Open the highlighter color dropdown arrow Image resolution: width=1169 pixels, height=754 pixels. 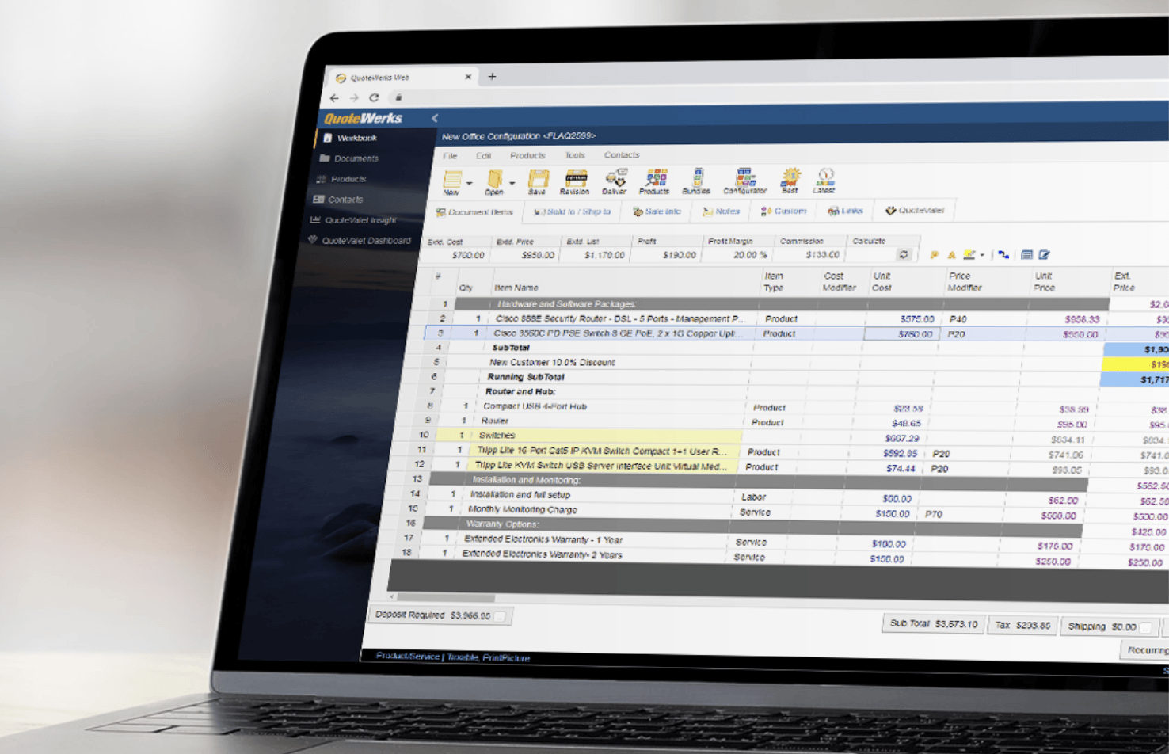click(x=982, y=255)
